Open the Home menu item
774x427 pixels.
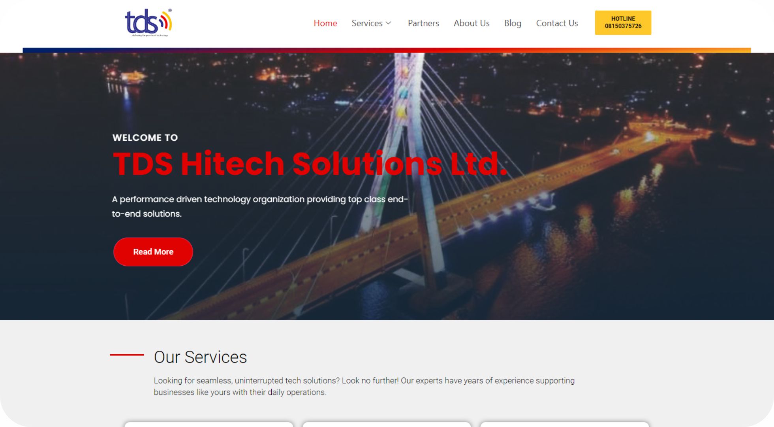[325, 23]
